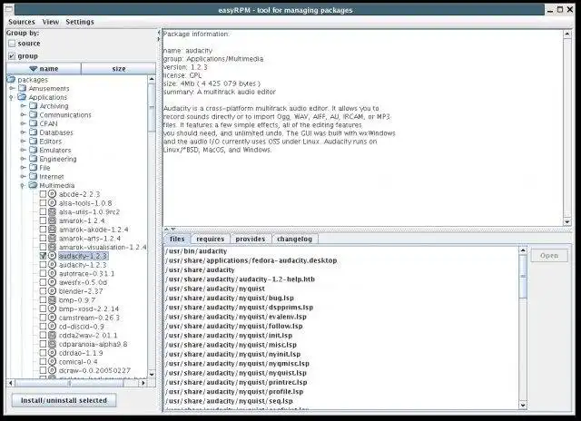Click the package icon beside cdparanoia-alpha9.8
This screenshot has width=581, height=421.
[x=53, y=344]
